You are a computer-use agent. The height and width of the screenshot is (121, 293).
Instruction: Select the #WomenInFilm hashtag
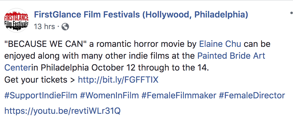[x=109, y=96]
